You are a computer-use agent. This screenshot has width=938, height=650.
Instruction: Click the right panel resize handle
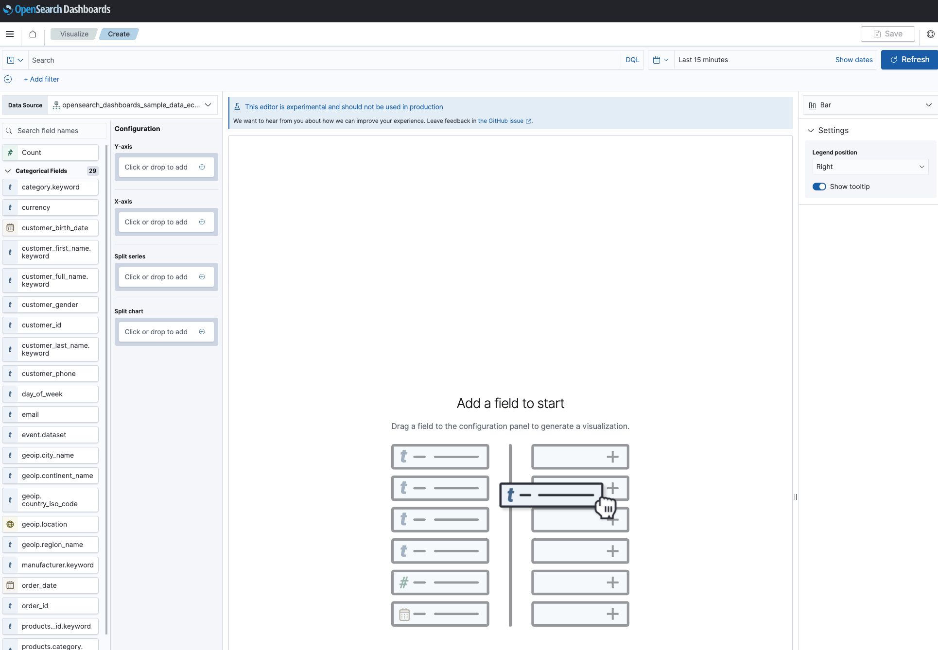(x=796, y=497)
